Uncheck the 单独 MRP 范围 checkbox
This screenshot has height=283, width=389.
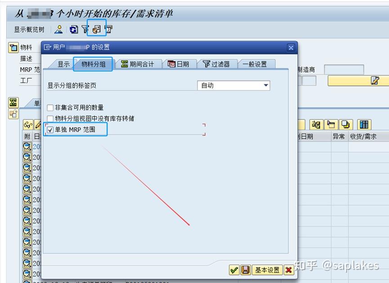[50, 129]
